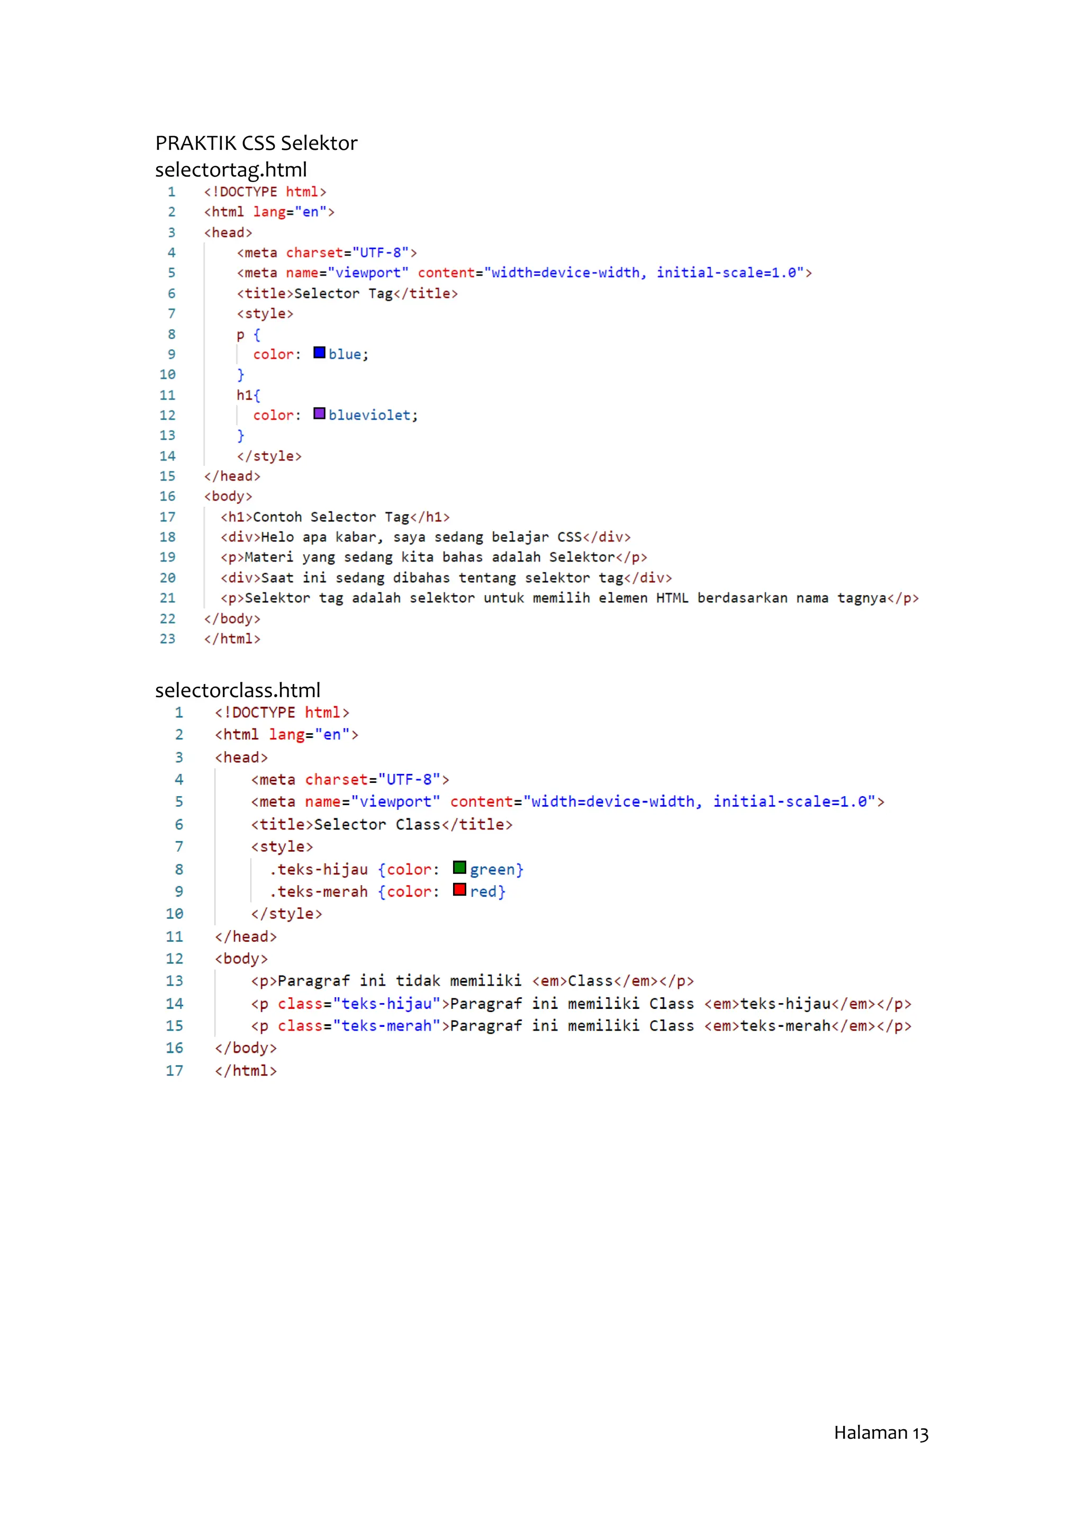This screenshot has width=1084, height=1533.
Task: Click the green color swatch
Action: (459, 867)
